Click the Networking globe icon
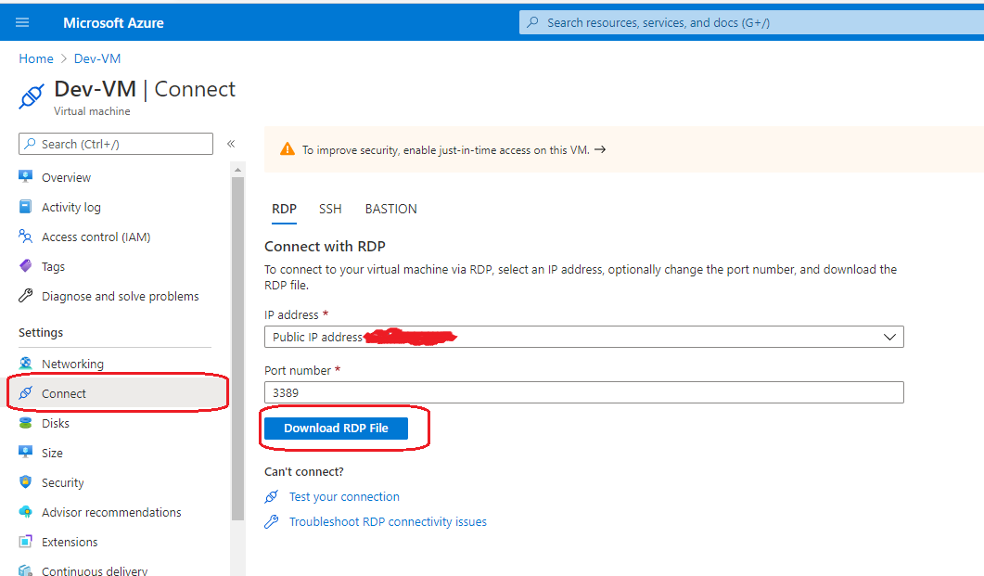Image resolution: width=984 pixels, height=576 pixels. click(x=25, y=364)
